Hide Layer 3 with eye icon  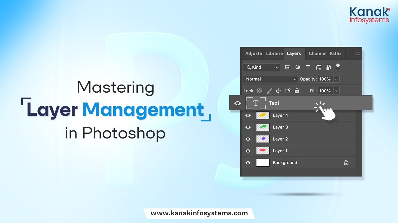pos(248,127)
